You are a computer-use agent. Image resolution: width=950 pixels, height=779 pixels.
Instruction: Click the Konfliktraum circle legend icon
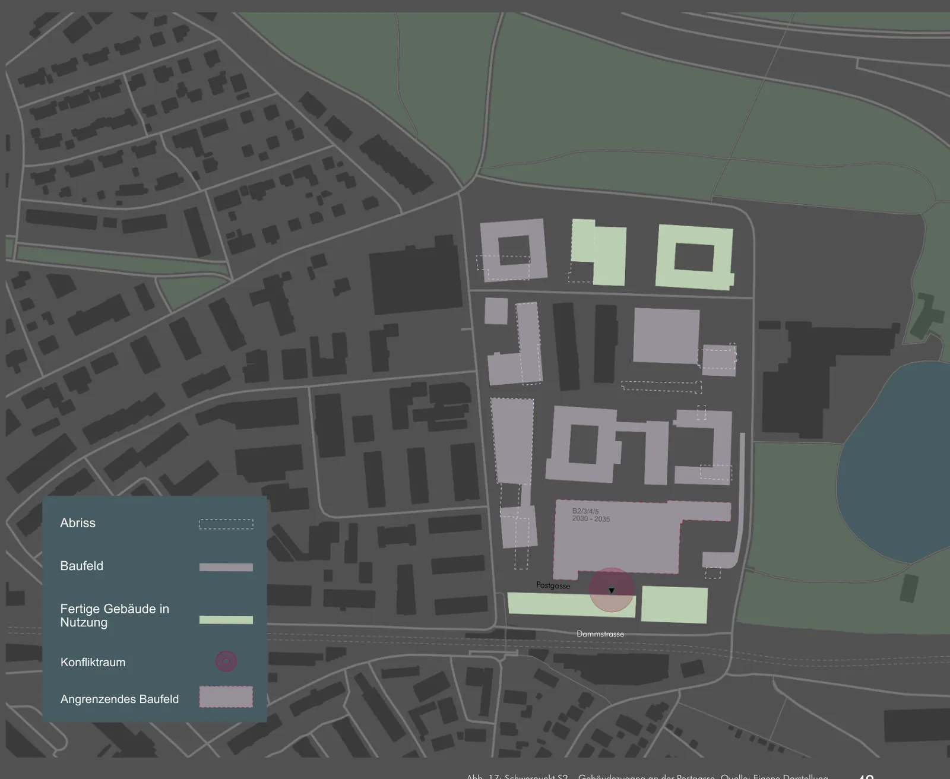point(226,661)
